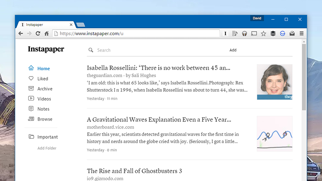This screenshot has height=181, width=322.
Task: Go to the Archive section
Action: pos(45,88)
